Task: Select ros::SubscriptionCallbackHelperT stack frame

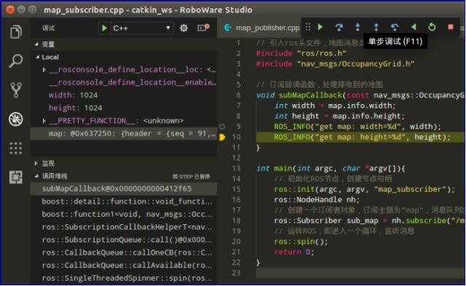Action: (x=124, y=227)
